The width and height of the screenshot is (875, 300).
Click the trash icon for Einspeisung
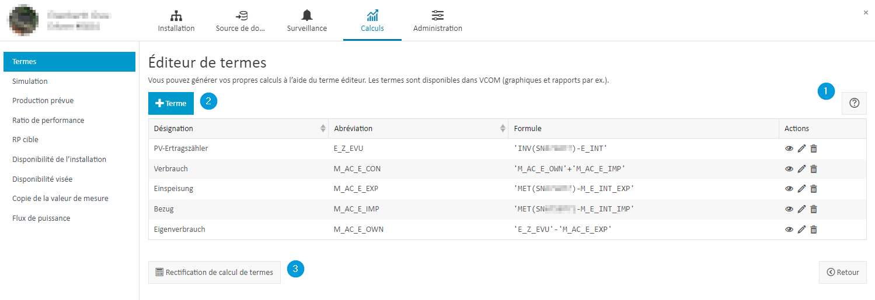tap(814, 189)
